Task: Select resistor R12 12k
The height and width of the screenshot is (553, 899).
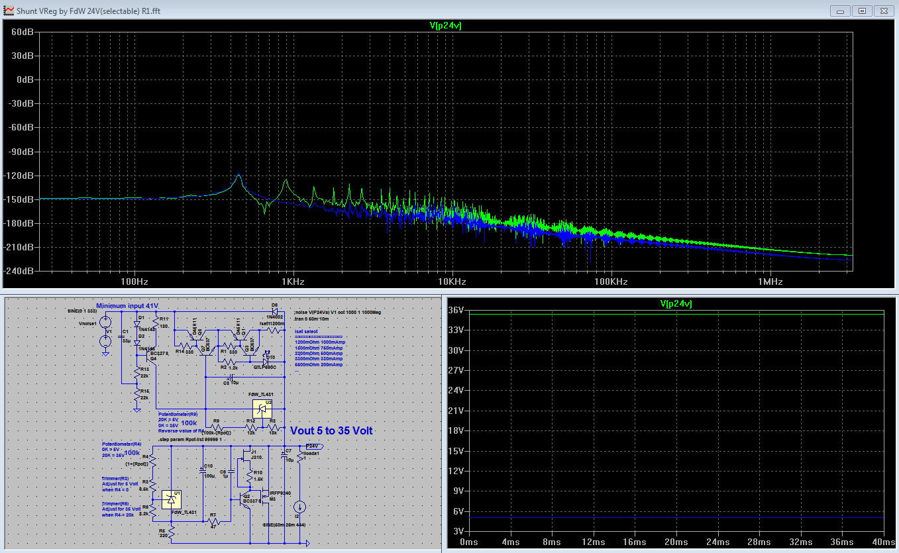Action: [251, 428]
